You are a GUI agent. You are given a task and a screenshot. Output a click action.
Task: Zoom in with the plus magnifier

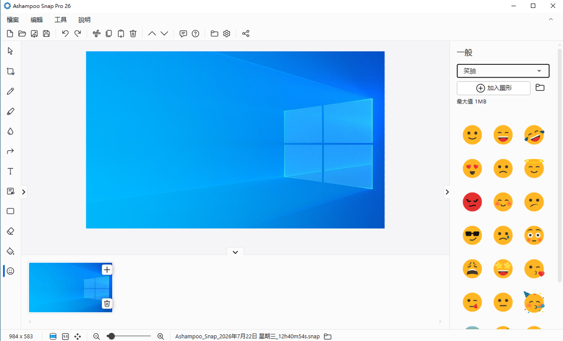coord(161,336)
